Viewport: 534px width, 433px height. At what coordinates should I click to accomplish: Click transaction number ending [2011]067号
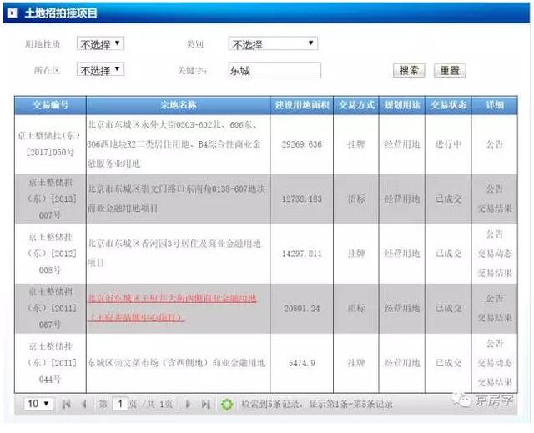[x=50, y=308]
